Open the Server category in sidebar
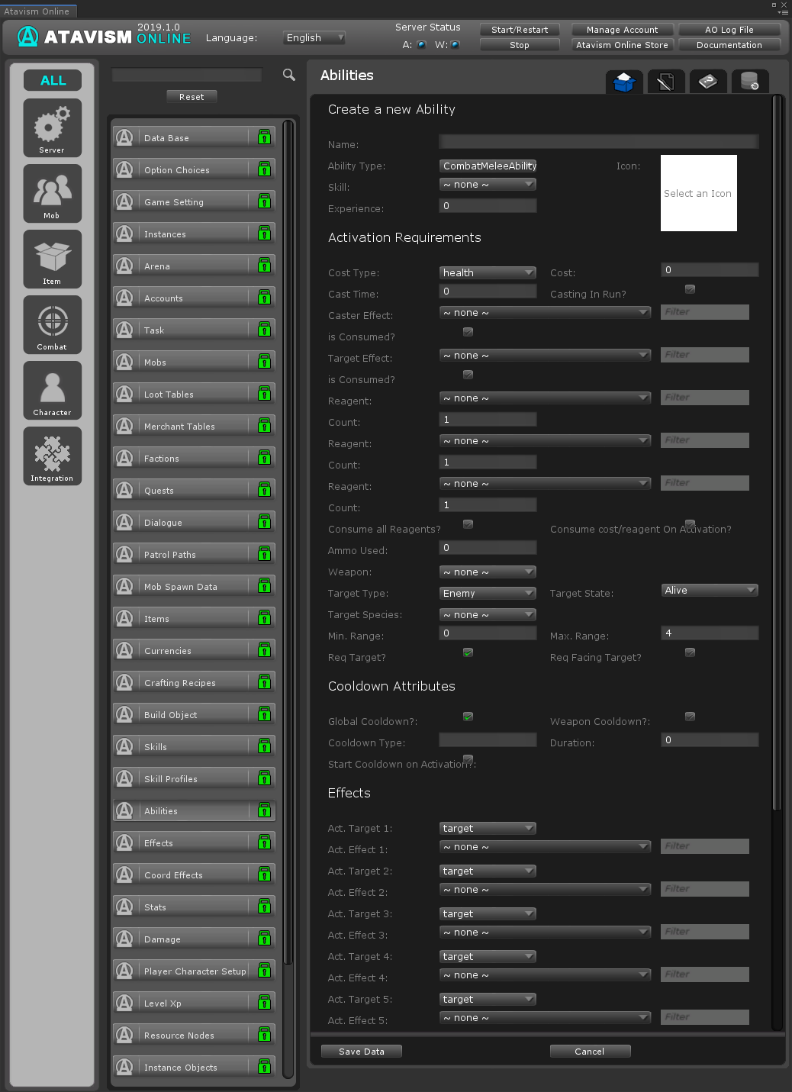Image resolution: width=792 pixels, height=1092 pixels. tap(52, 127)
